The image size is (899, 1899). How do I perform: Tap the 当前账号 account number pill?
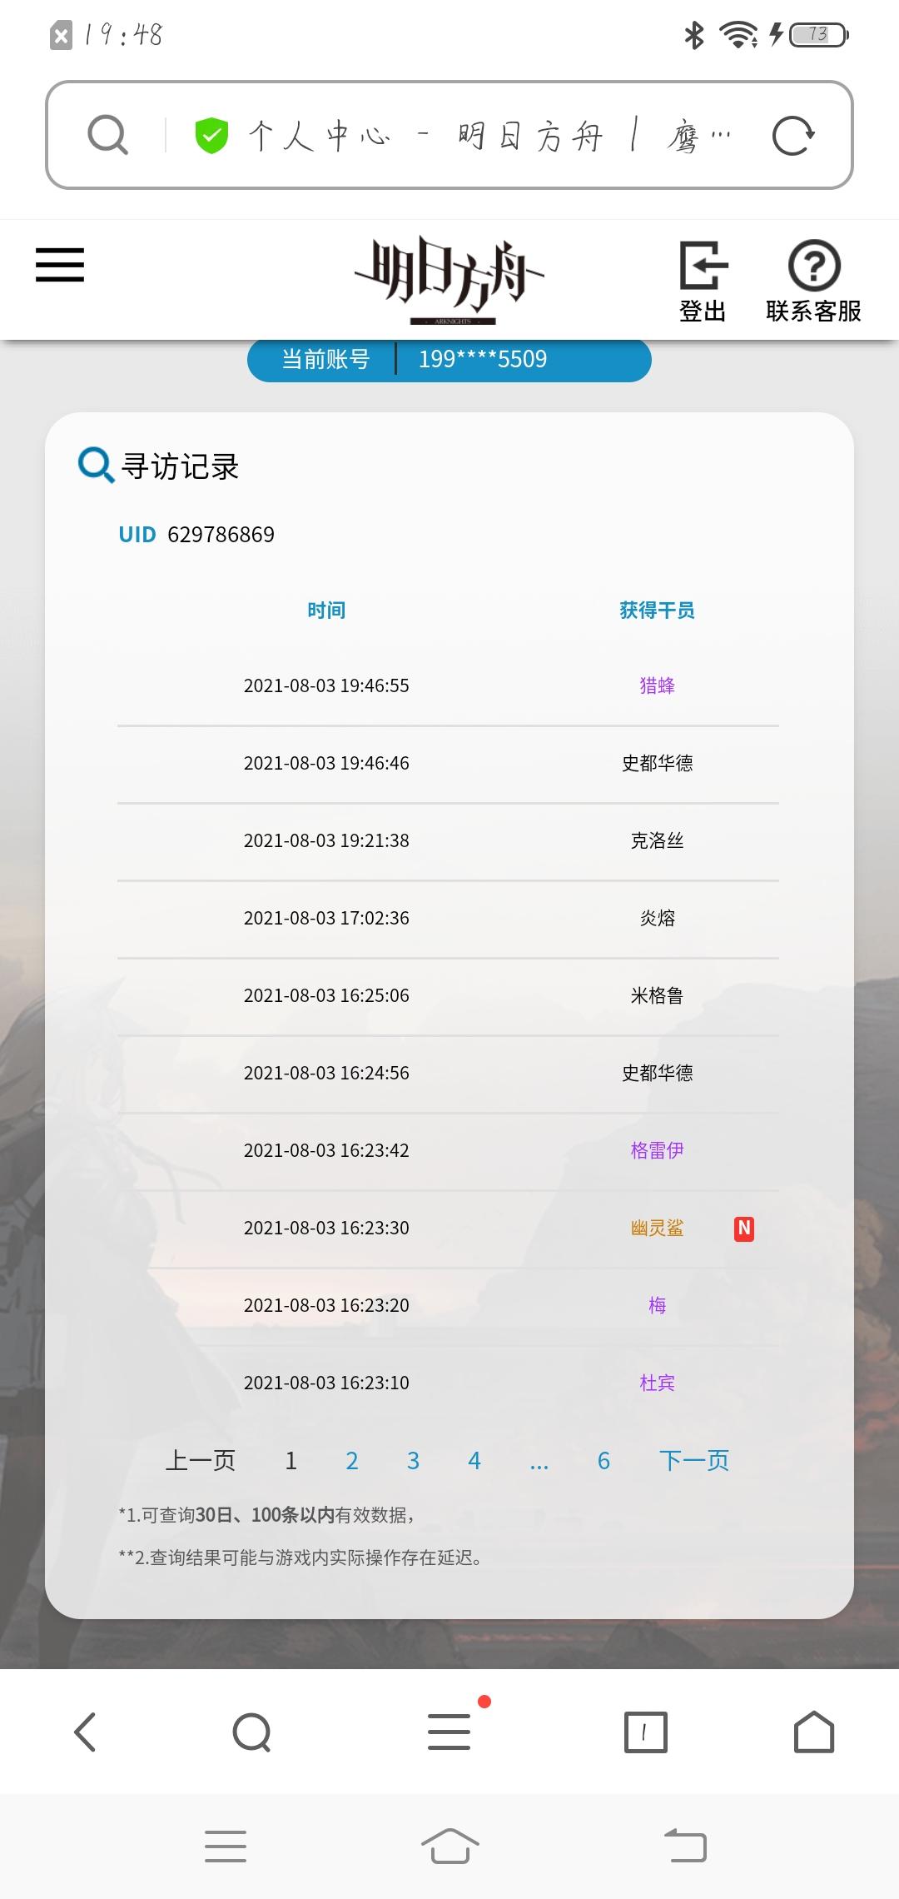point(449,360)
